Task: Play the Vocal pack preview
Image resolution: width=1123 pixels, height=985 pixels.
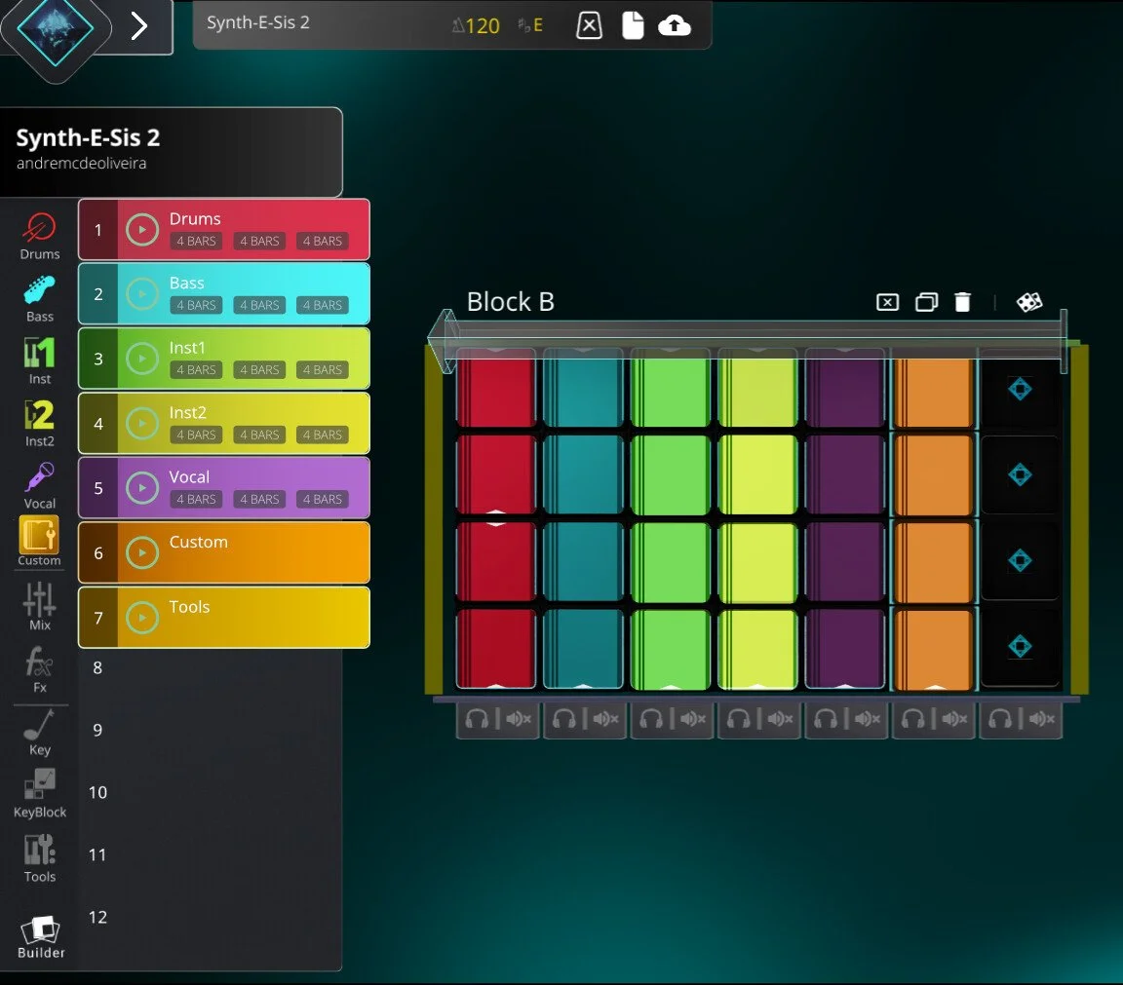Action: (142, 487)
